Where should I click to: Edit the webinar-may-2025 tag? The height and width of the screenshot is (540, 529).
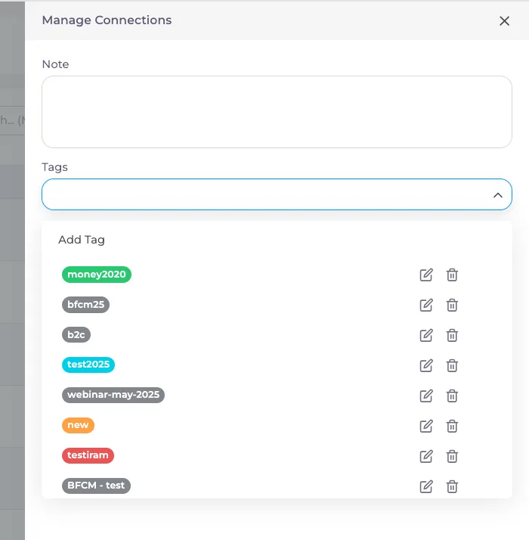(x=426, y=396)
